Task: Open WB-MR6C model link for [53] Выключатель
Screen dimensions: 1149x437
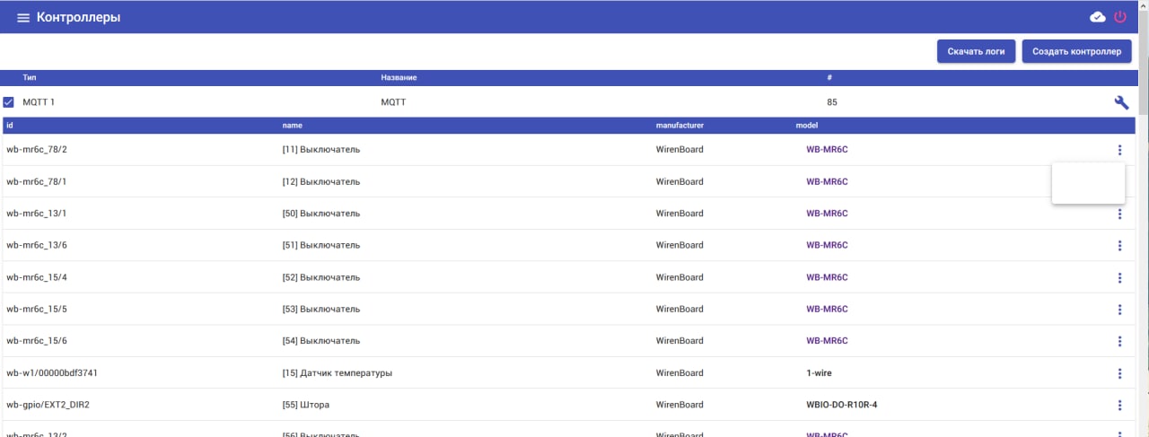Action: (x=827, y=309)
